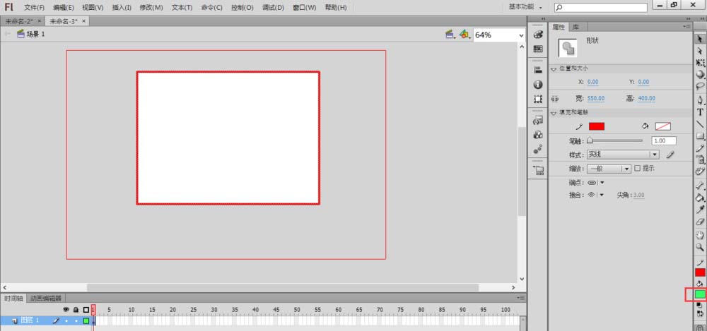Screen dimensions: 707x331
Task: Pick the Paint Bucket tool
Action: point(700,197)
